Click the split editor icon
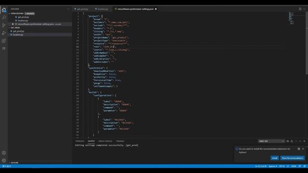 [300, 9]
